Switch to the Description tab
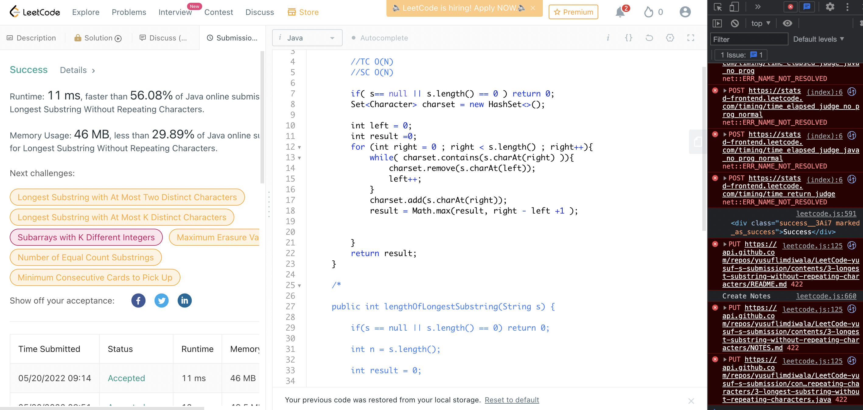This screenshot has height=410, width=863. click(x=31, y=38)
